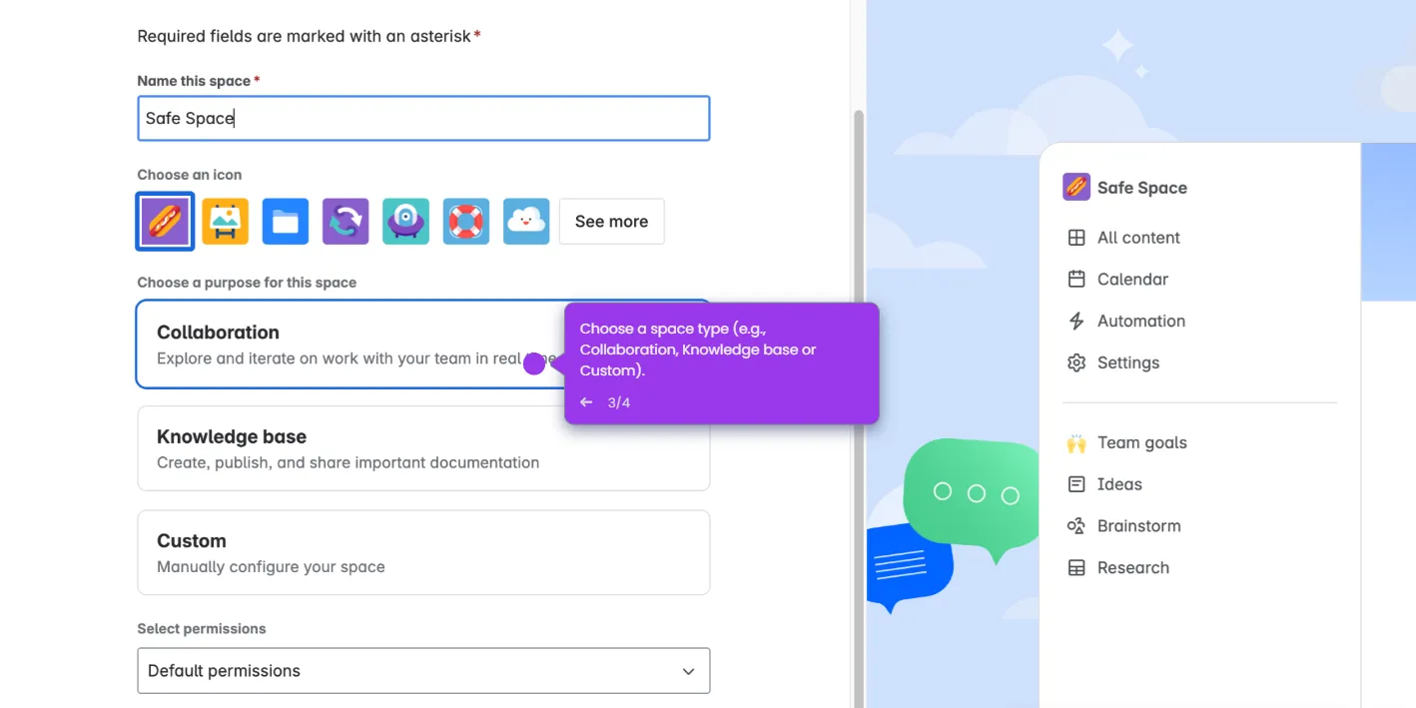Pick the blue folder space icon

pos(286,221)
